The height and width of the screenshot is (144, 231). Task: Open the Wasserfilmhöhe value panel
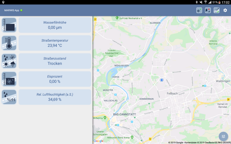tap(55, 25)
